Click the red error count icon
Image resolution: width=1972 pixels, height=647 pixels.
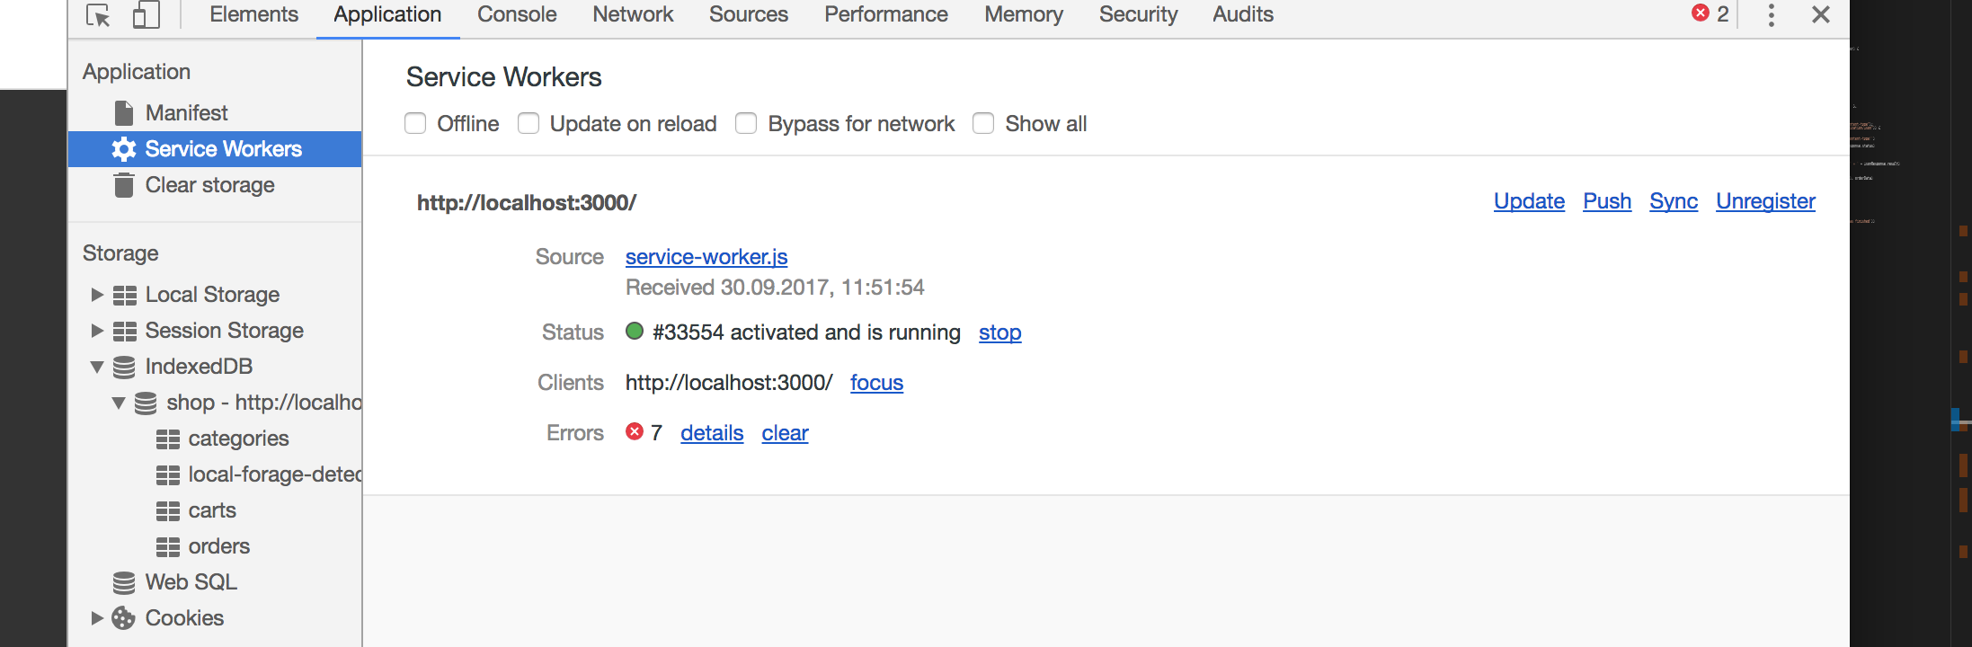coord(1701,13)
